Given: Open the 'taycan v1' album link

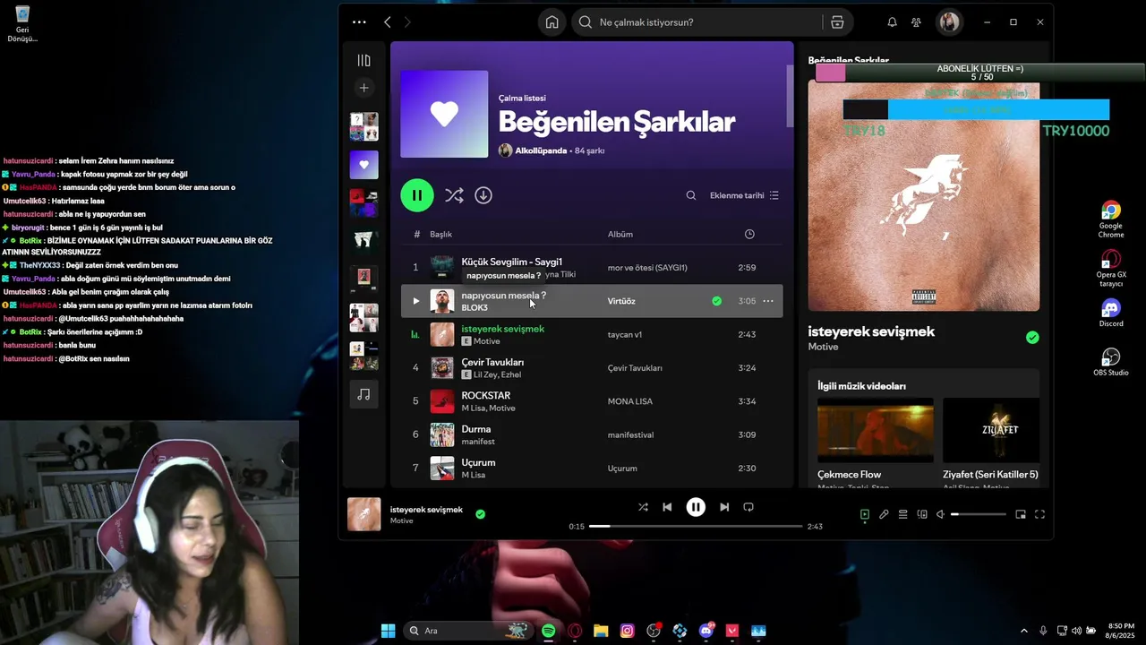Looking at the screenshot, I should [x=625, y=334].
